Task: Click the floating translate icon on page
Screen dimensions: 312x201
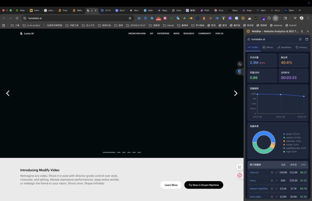Action: [240, 64]
